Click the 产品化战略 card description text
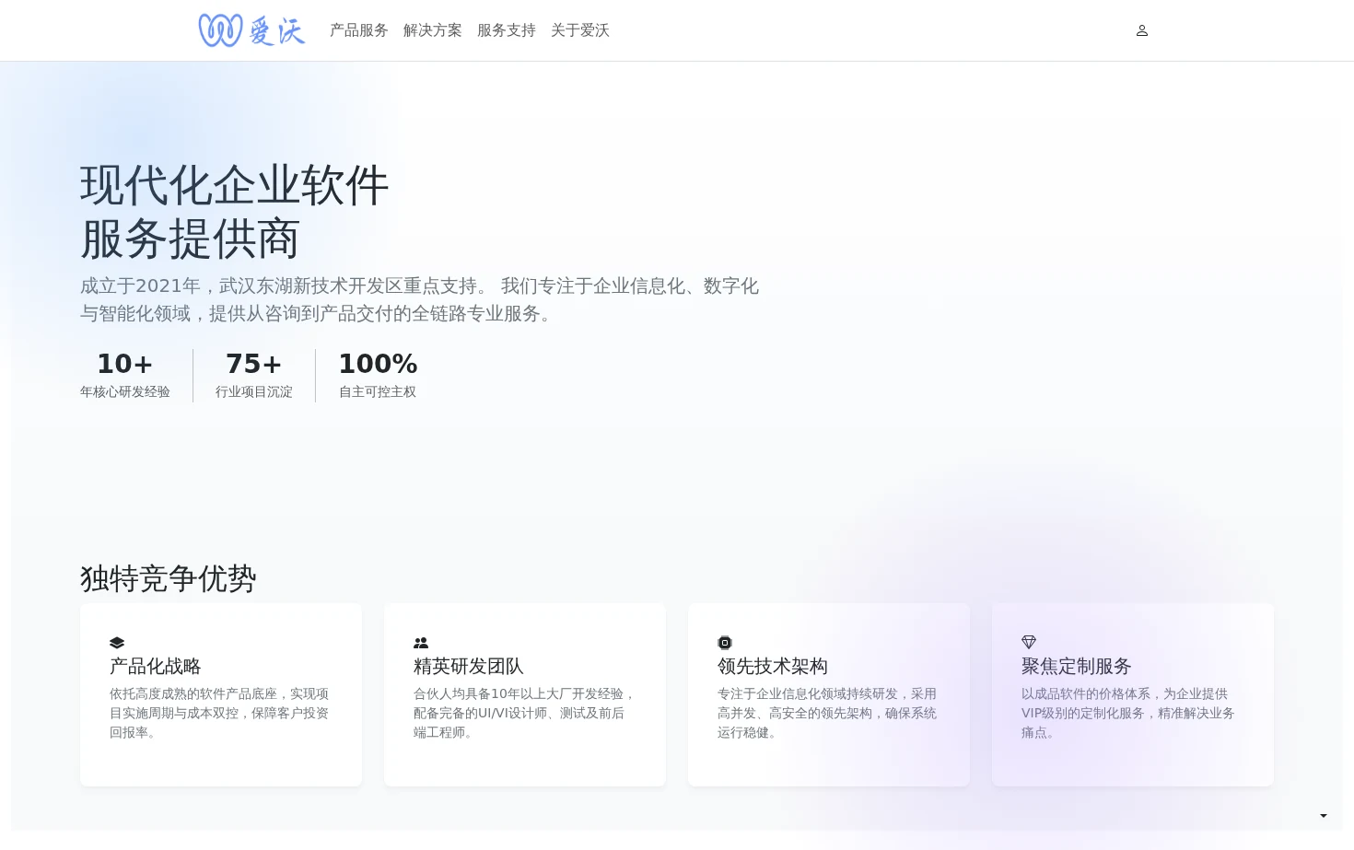 coord(220,713)
